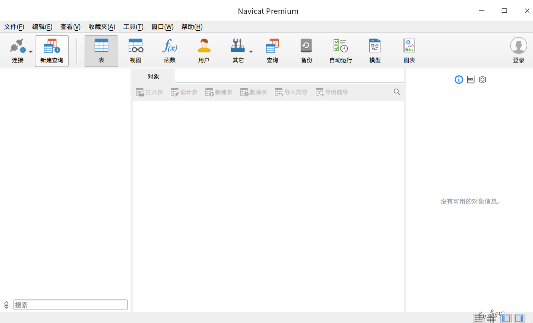The height and width of the screenshot is (323, 533).
Task: Select the 对象 (Objects) tab
Action: [x=153, y=76]
